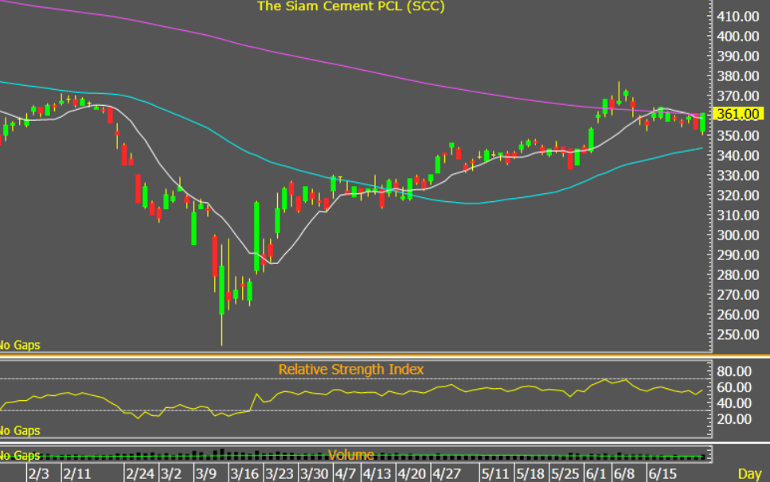
Task: Click the 4/7 date marker
Action: point(346,474)
